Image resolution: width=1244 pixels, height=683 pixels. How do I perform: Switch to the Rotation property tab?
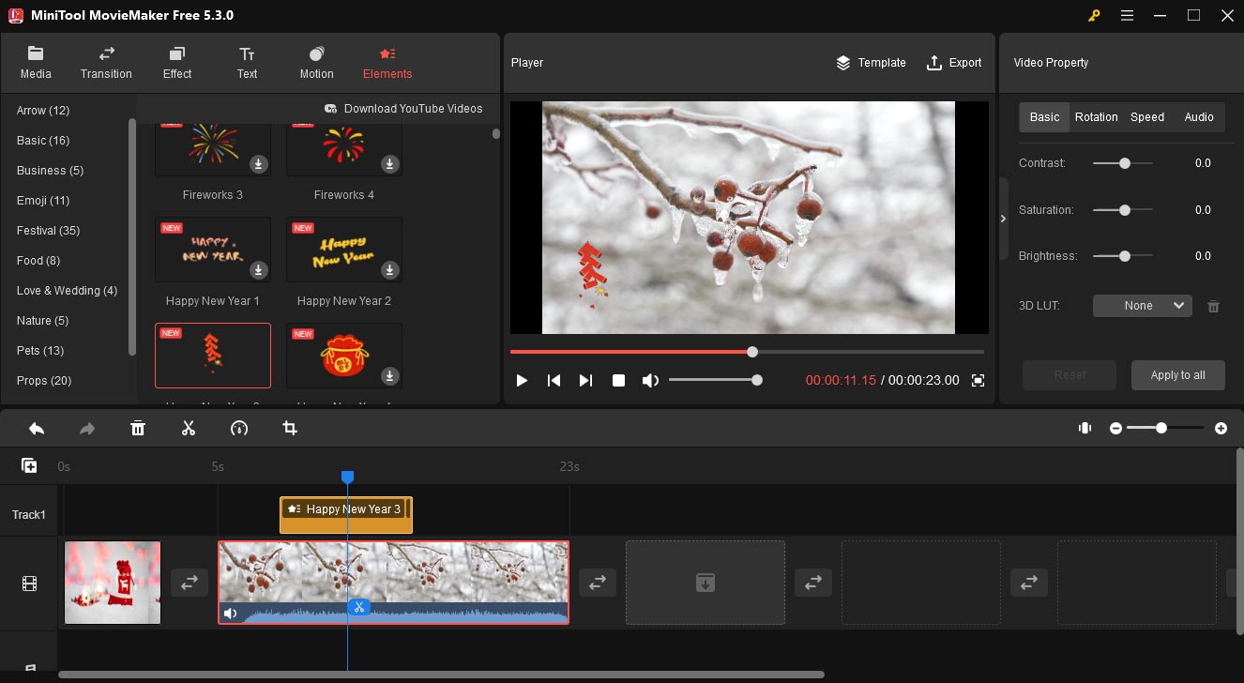click(1096, 117)
